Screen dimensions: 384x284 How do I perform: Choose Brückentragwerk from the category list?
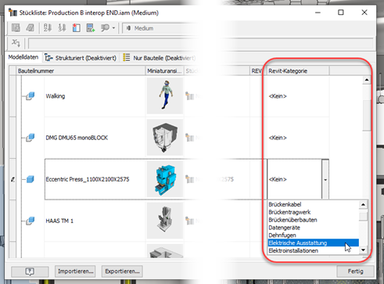(314, 212)
